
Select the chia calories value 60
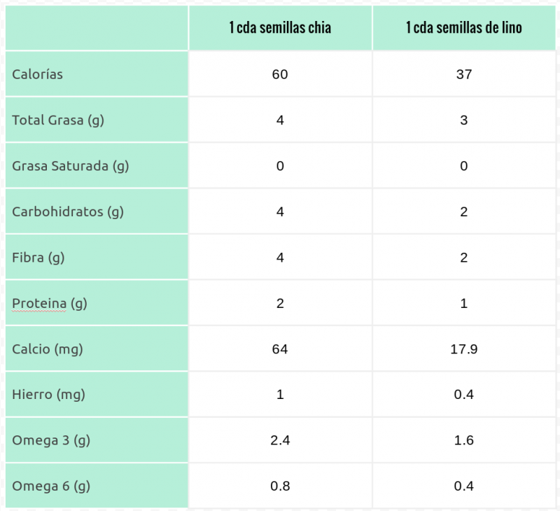click(280, 74)
